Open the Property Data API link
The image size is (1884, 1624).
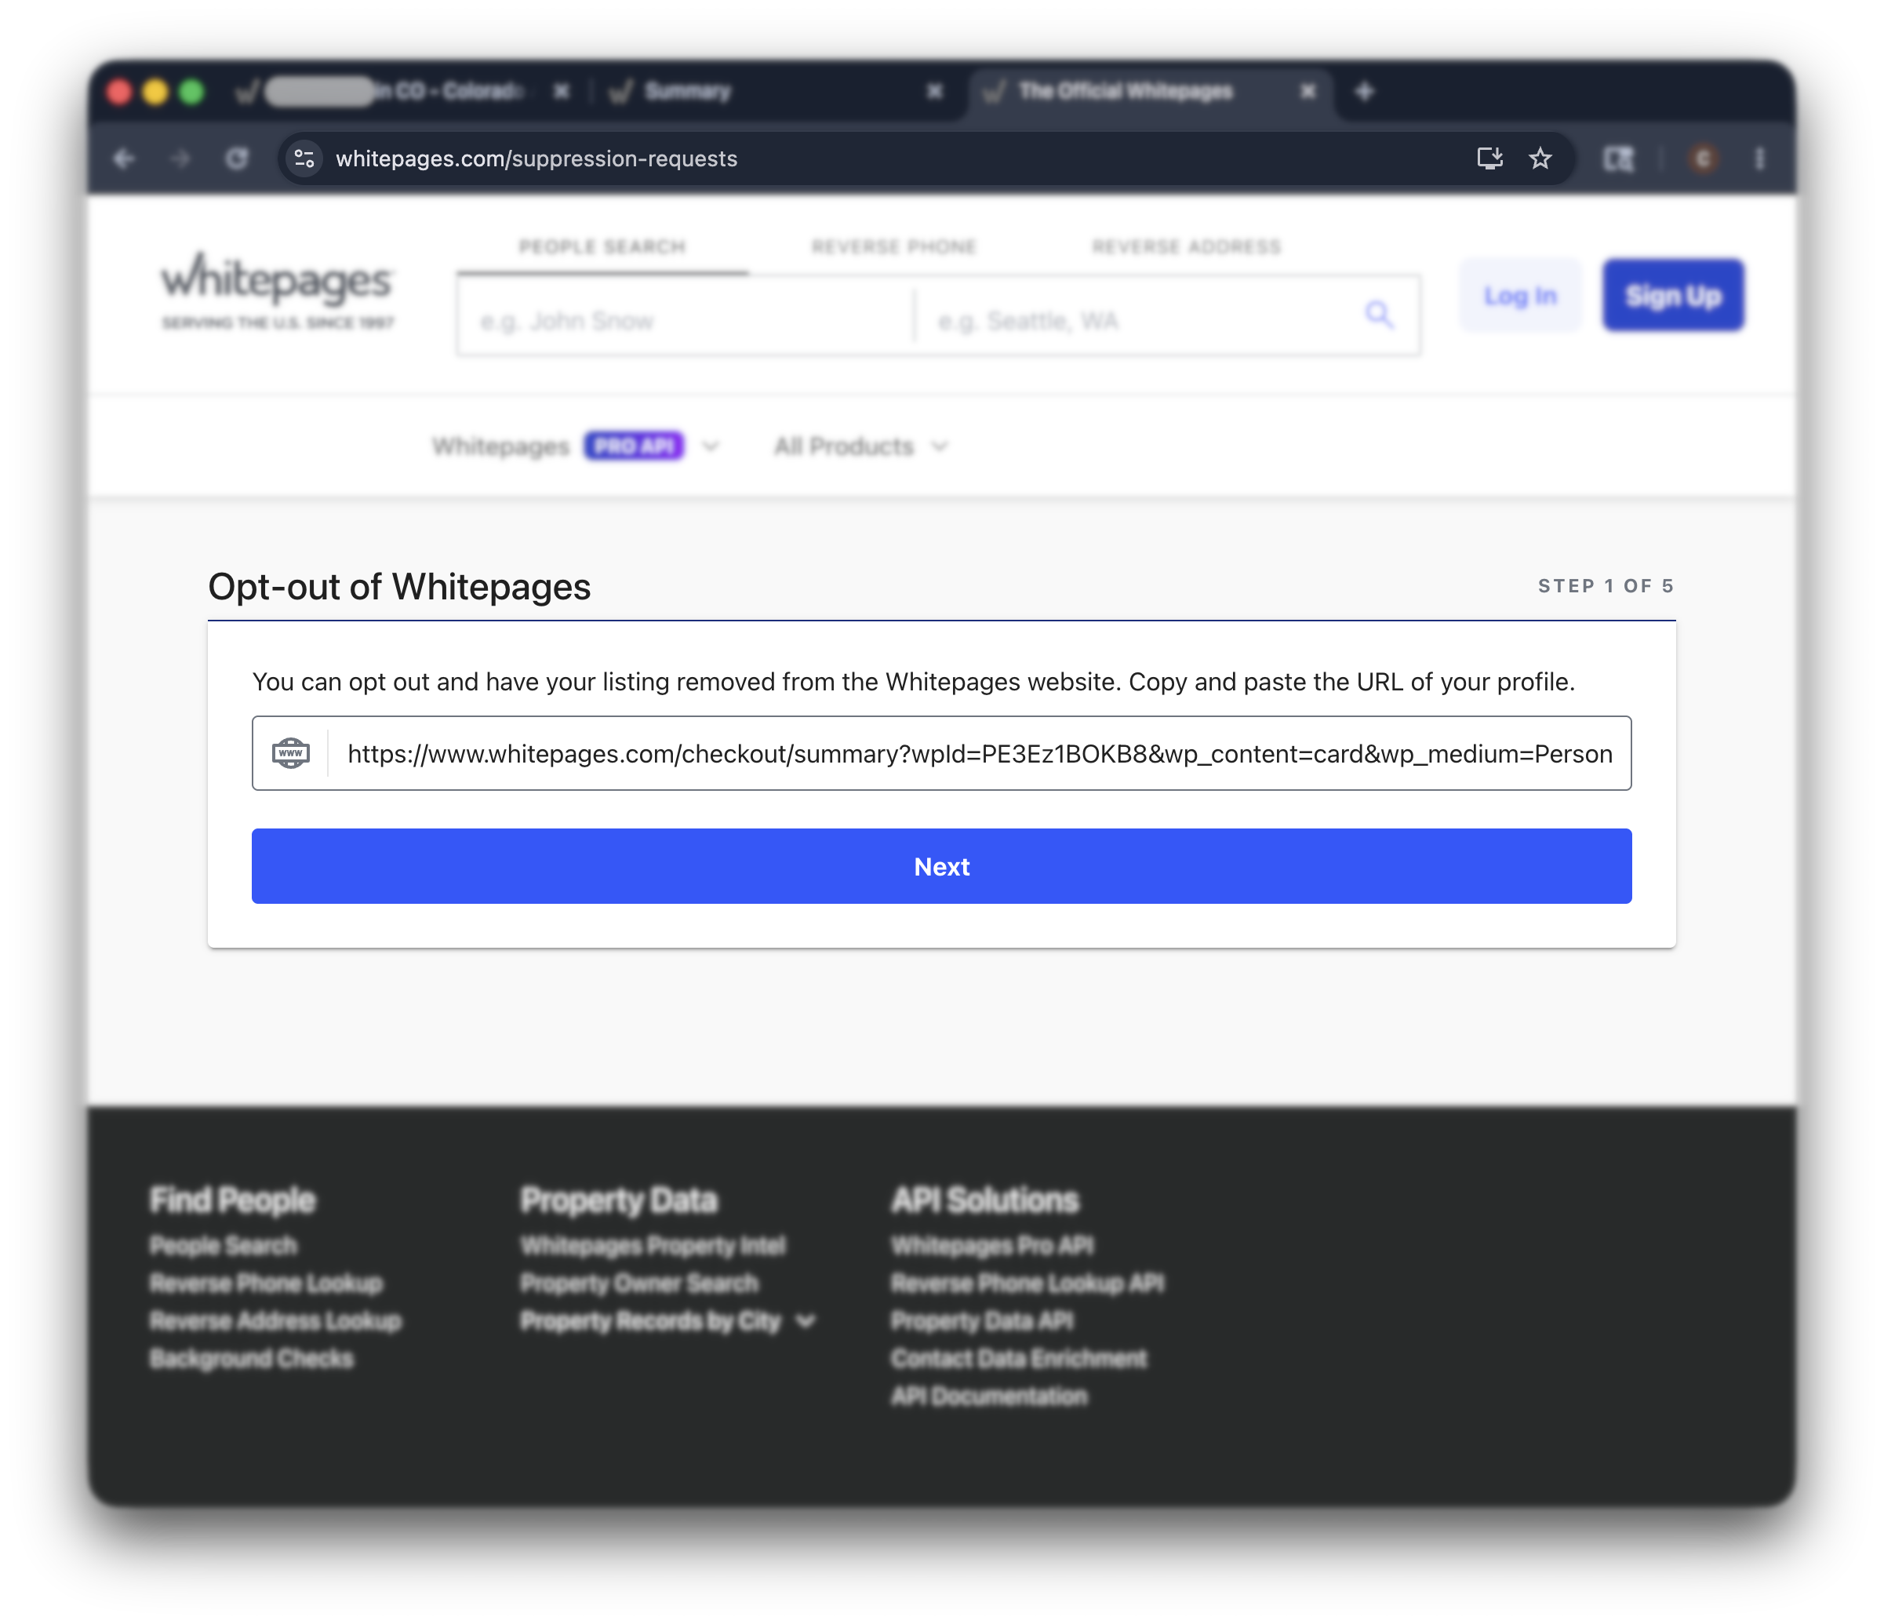[982, 1320]
